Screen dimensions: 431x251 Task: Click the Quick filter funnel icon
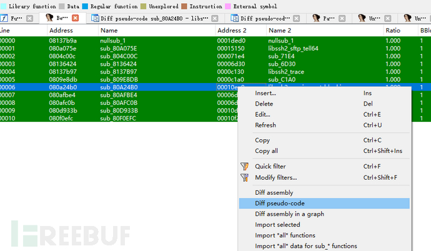tap(244, 167)
